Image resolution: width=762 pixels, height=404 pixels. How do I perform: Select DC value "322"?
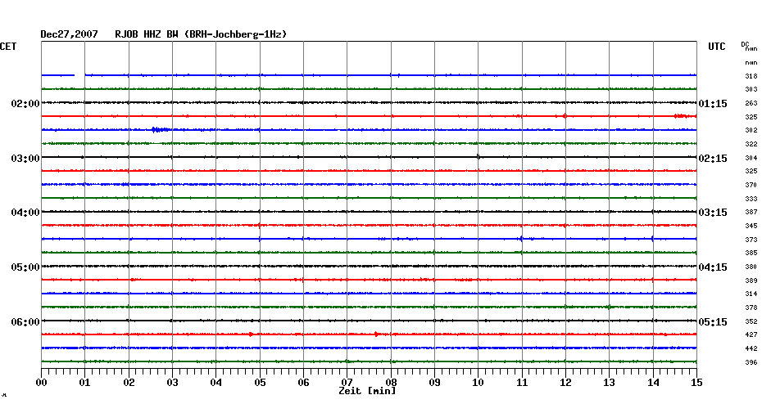coord(751,145)
